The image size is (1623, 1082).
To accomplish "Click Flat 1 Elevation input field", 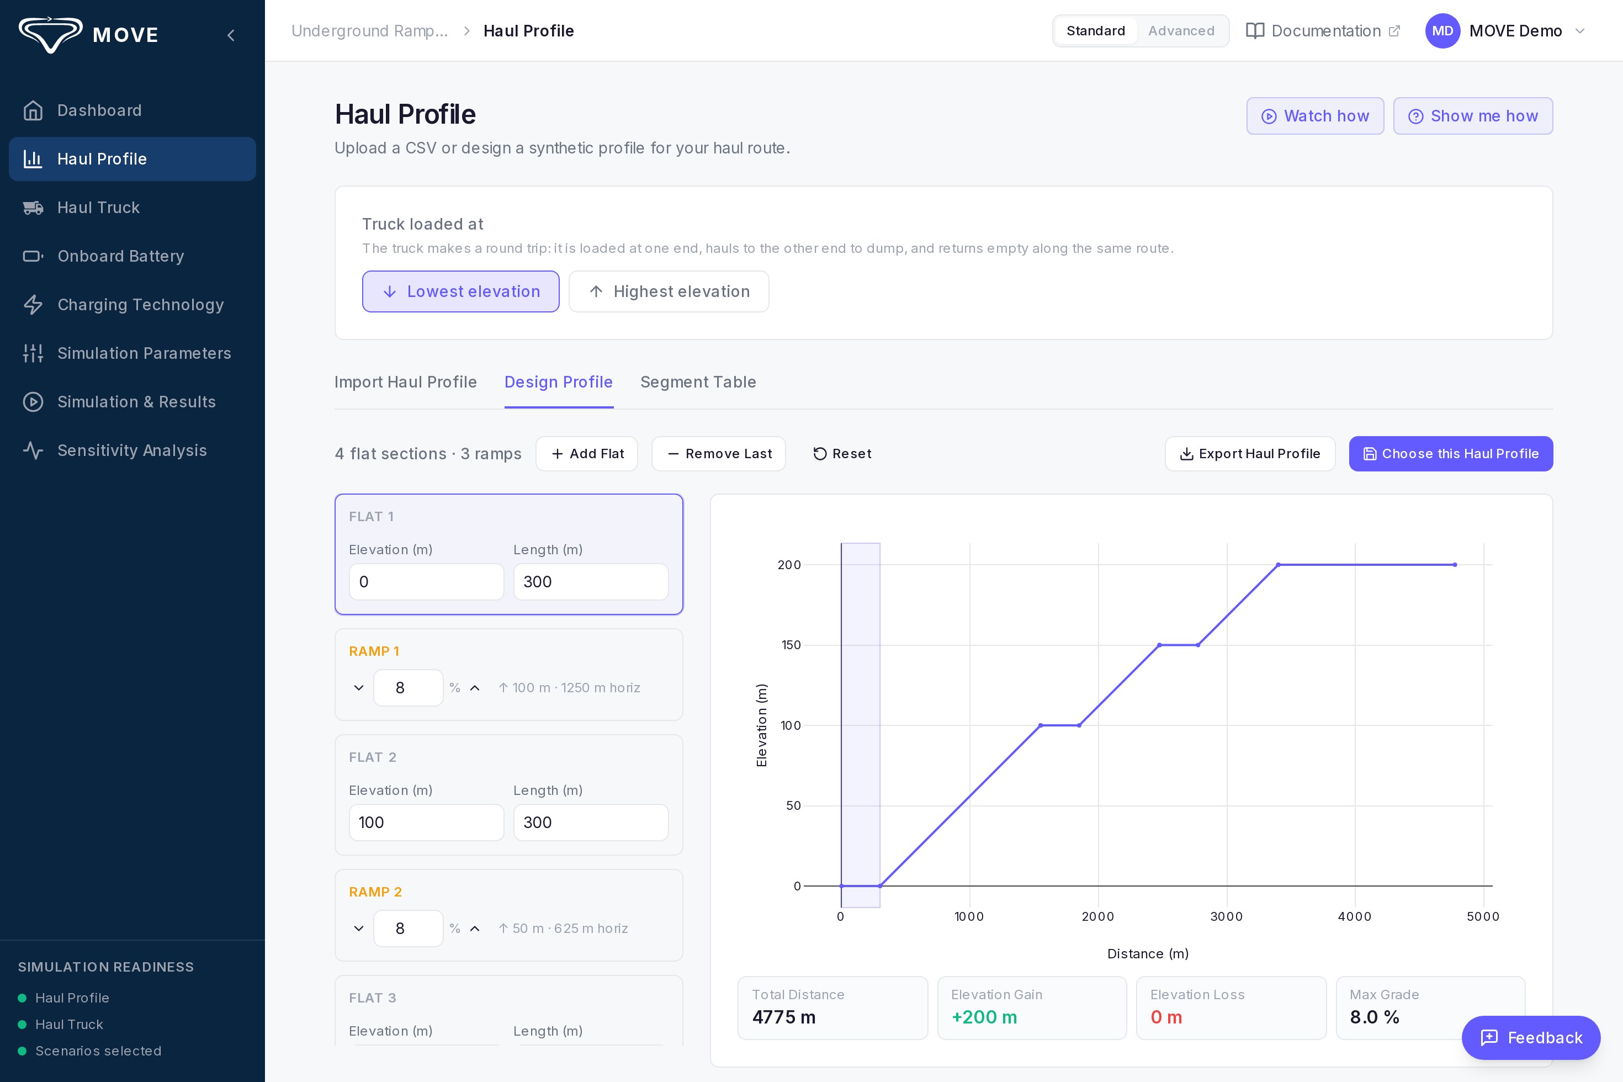I will pos(426,582).
